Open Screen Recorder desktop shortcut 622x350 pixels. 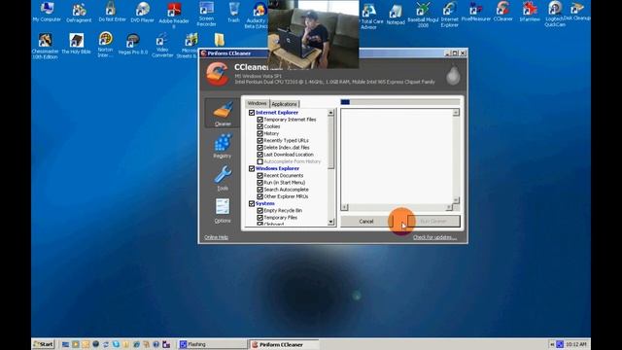click(206, 14)
